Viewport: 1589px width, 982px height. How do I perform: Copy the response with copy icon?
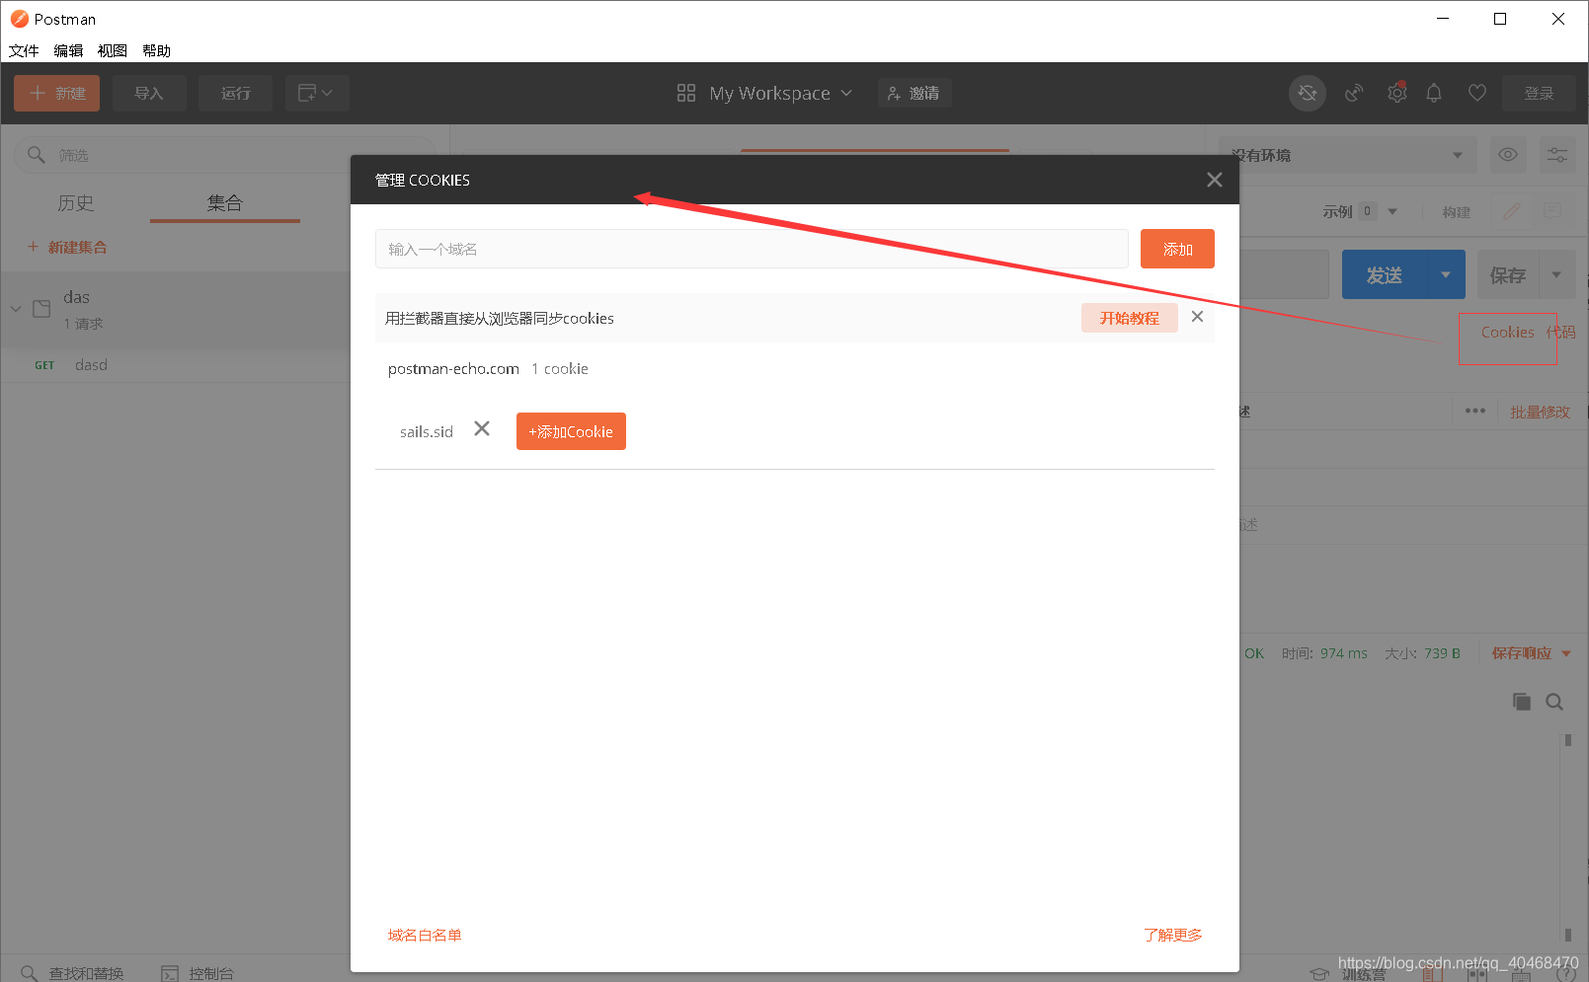coord(1522,702)
